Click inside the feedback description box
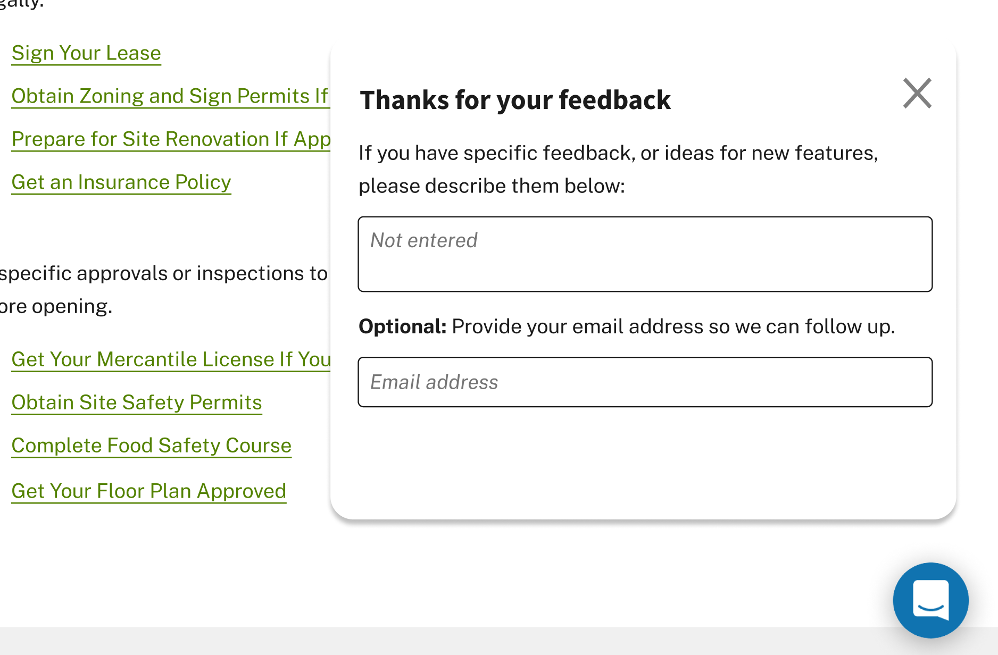Screen dimensions: 998x655 [645, 254]
